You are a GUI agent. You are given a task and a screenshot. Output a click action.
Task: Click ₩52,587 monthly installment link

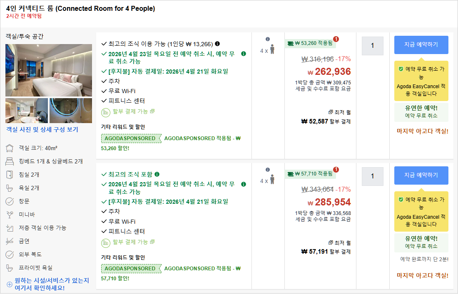pyautogui.click(x=326, y=121)
